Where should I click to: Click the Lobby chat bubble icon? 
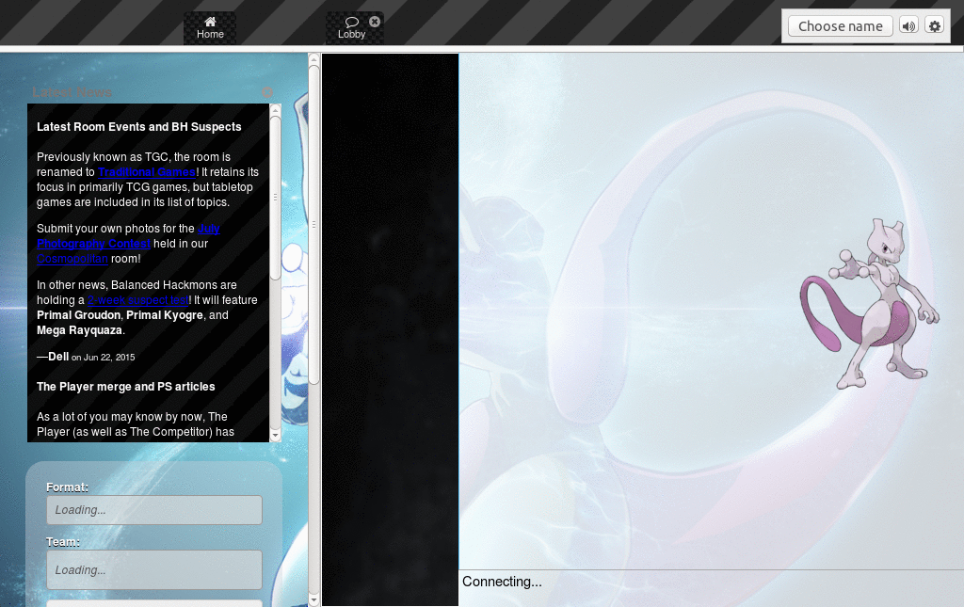[352, 21]
